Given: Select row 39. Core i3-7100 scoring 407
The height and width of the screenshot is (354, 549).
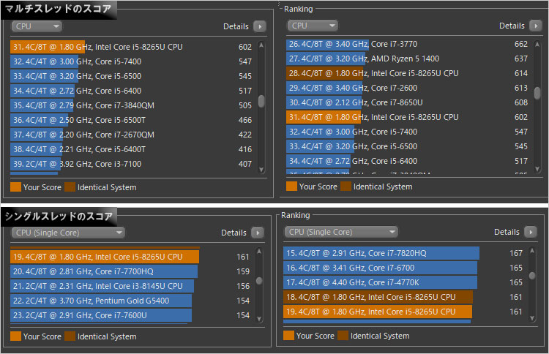Looking at the screenshot, I should [x=131, y=164].
